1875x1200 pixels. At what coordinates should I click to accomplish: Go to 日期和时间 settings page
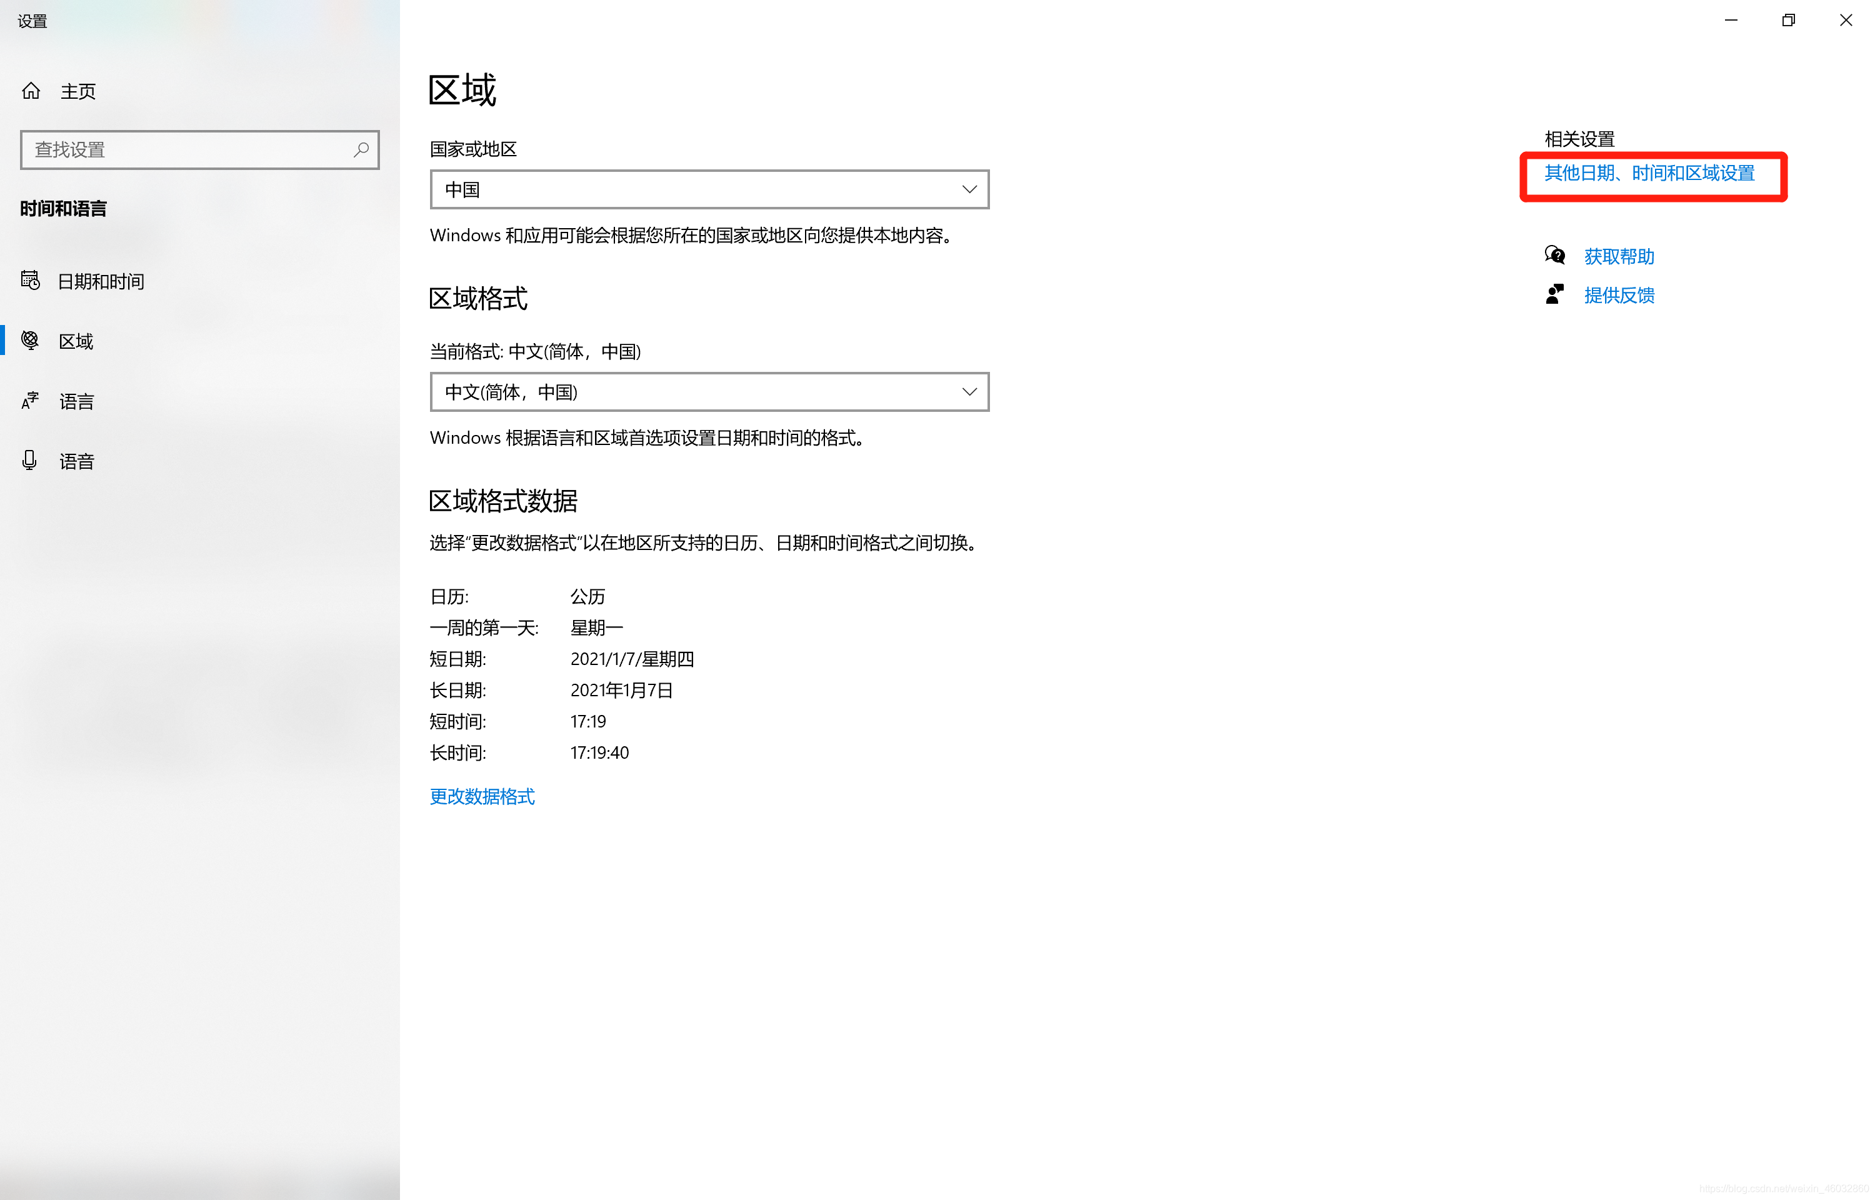[x=101, y=281]
